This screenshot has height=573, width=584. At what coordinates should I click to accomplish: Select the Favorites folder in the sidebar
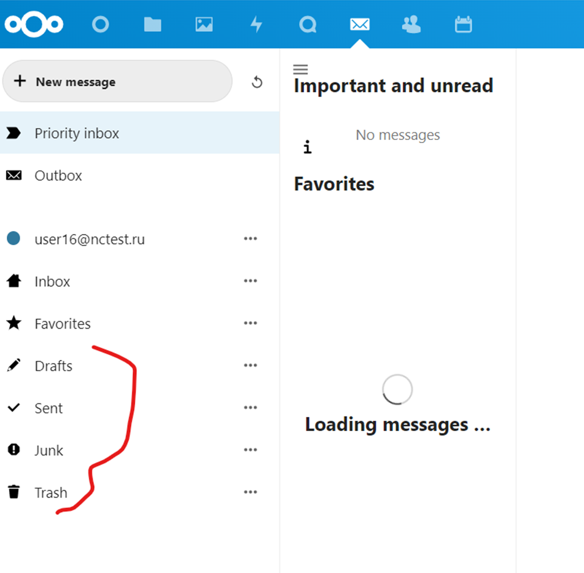(x=63, y=324)
